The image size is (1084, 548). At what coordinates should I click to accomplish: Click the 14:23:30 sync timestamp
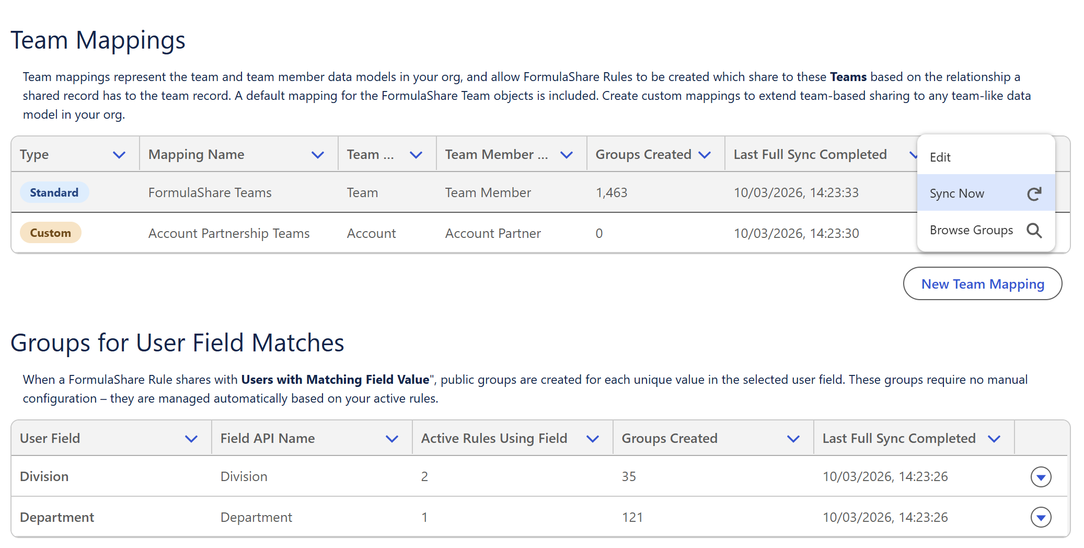pos(796,234)
